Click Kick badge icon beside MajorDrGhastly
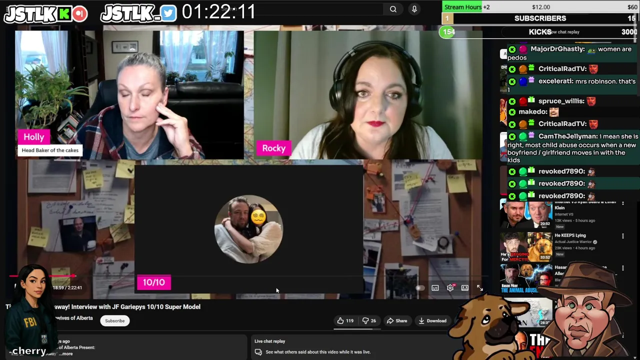This screenshot has height=360, width=640. point(512,49)
